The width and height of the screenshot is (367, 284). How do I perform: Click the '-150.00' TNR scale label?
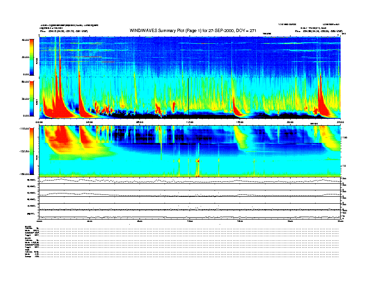[24, 174]
